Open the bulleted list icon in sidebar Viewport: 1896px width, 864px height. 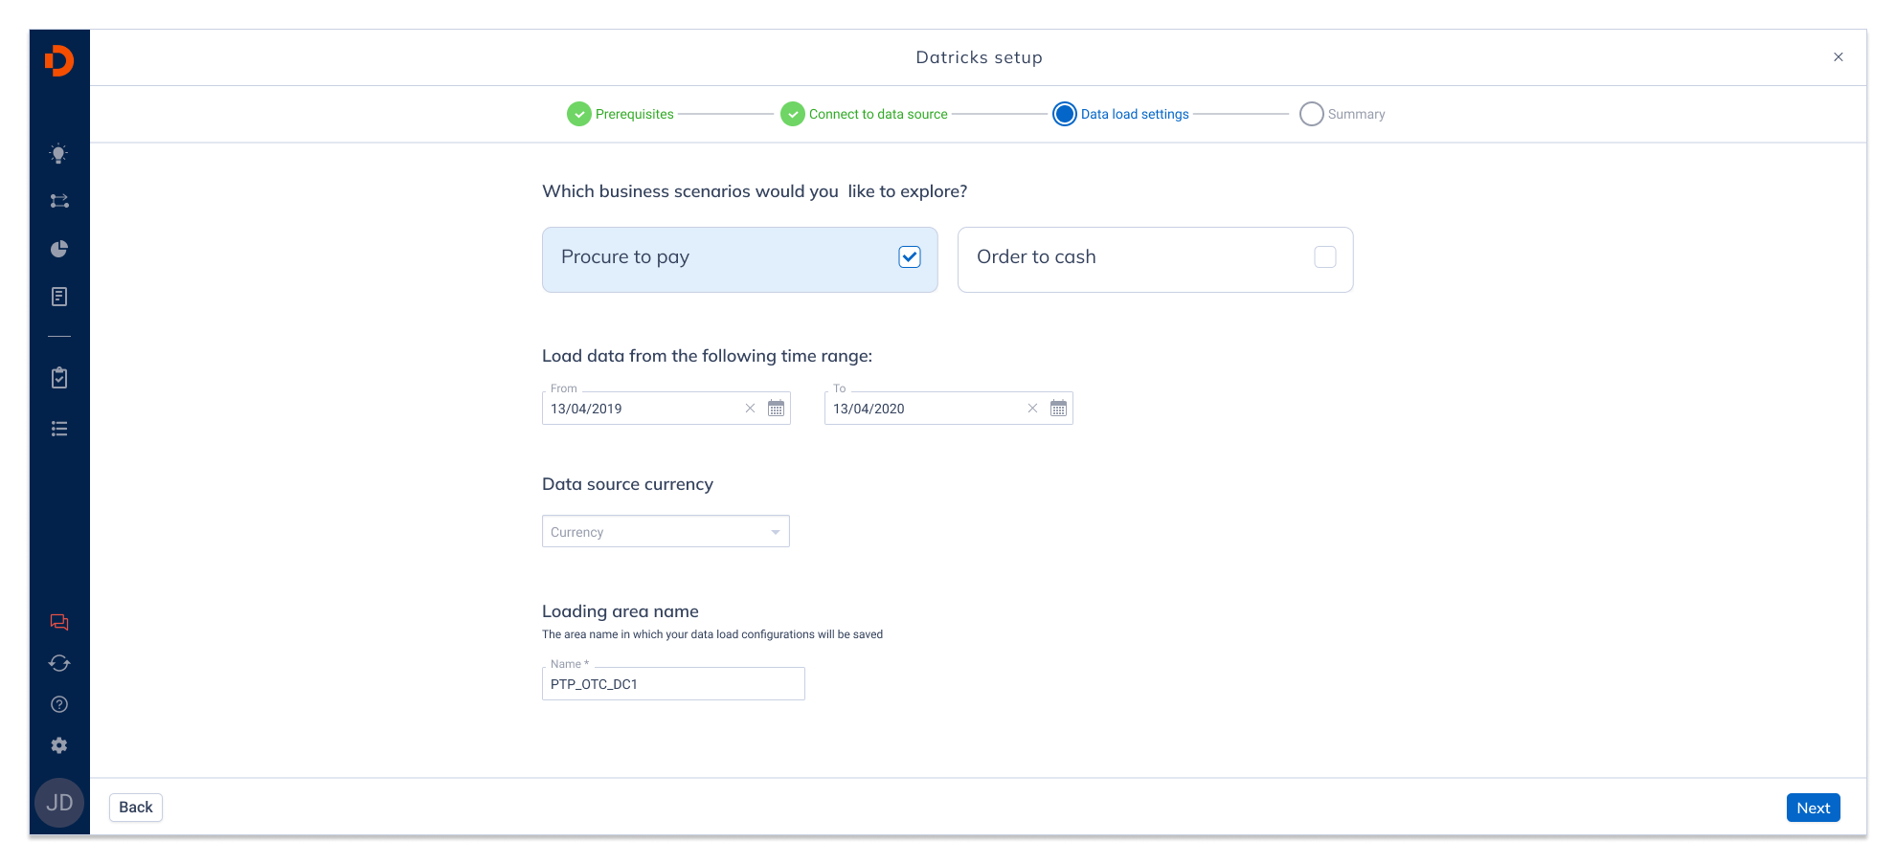click(59, 429)
